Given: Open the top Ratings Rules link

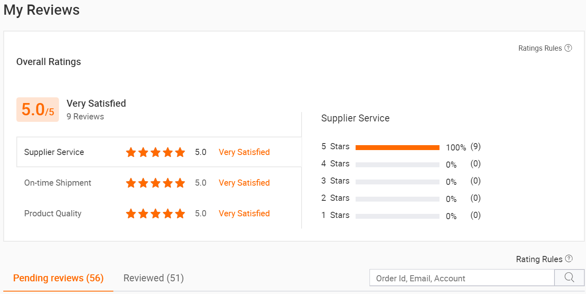Looking at the screenshot, I should [x=540, y=48].
